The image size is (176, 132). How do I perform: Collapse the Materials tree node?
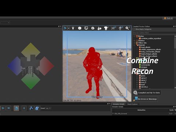[x=134, y=45]
